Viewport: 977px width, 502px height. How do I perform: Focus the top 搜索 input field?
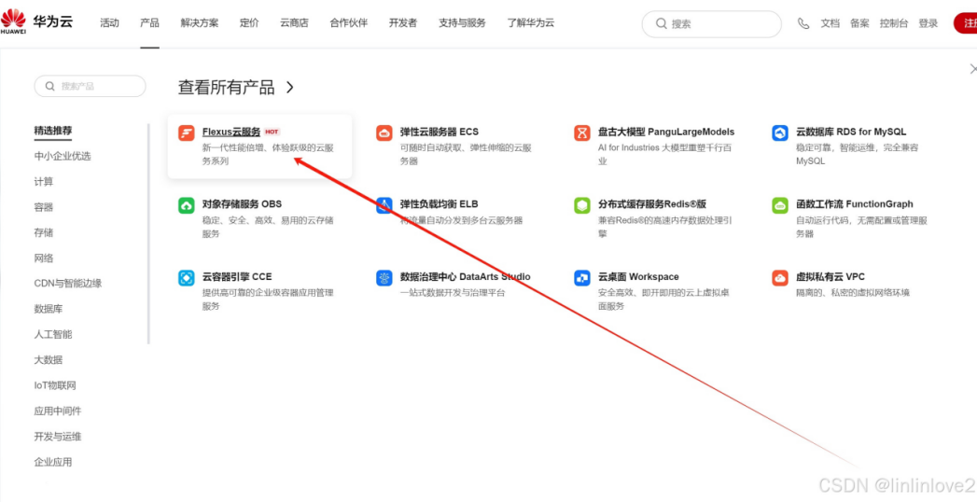(x=712, y=23)
